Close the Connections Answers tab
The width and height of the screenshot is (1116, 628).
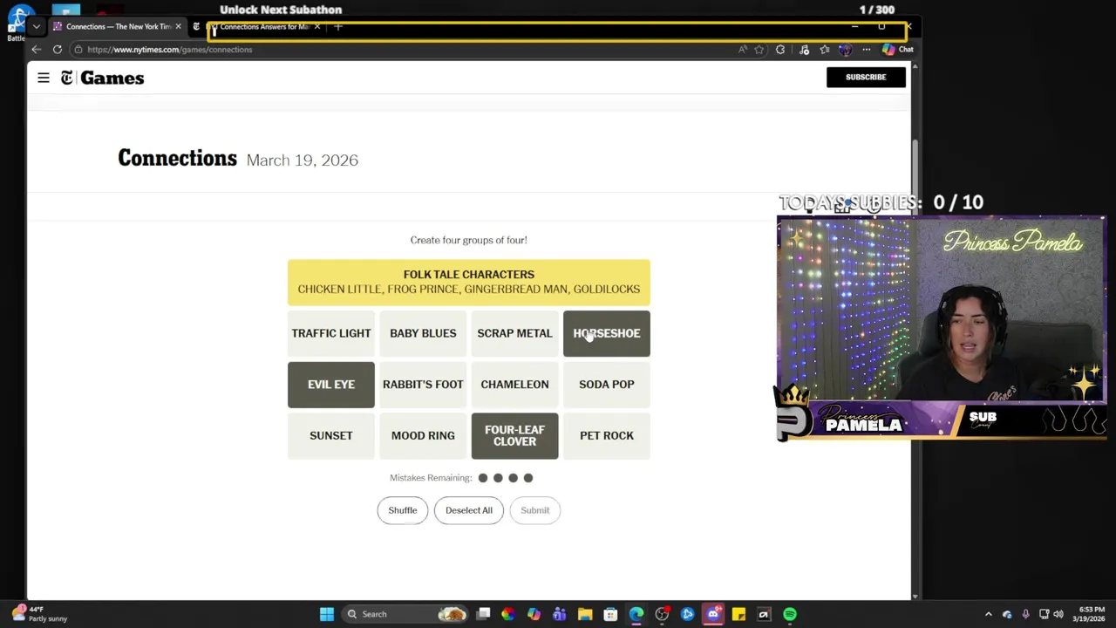click(317, 27)
